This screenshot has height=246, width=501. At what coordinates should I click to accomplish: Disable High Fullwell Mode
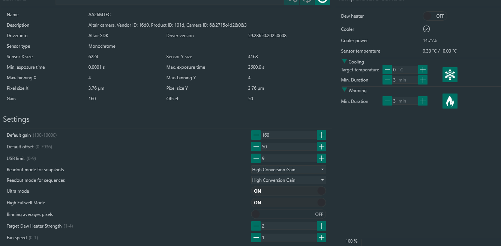point(288,203)
